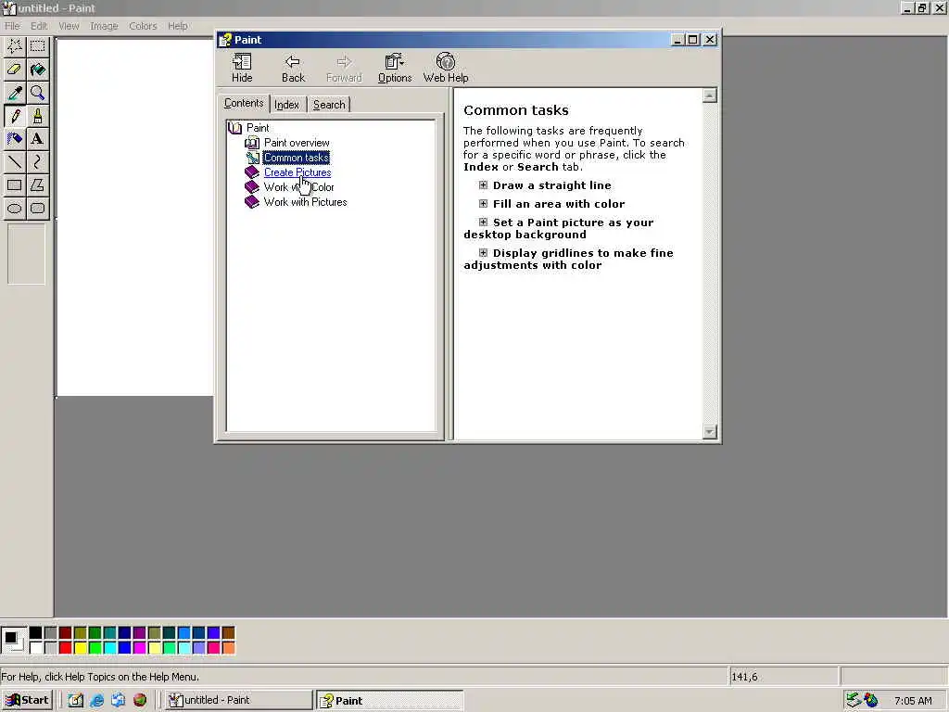Open the Start menu
The width and height of the screenshot is (949, 712).
tap(27, 700)
